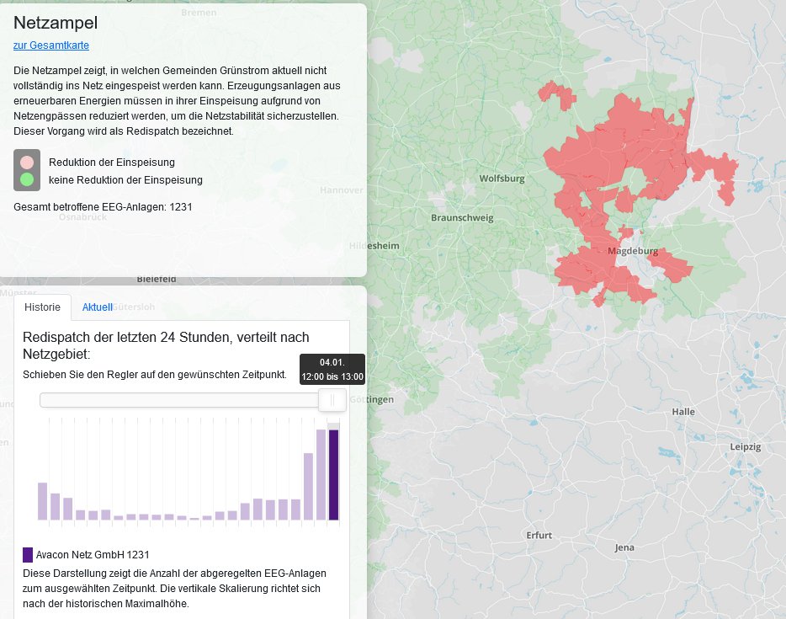Select the Historie tab
786x619 pixels.
43,307
